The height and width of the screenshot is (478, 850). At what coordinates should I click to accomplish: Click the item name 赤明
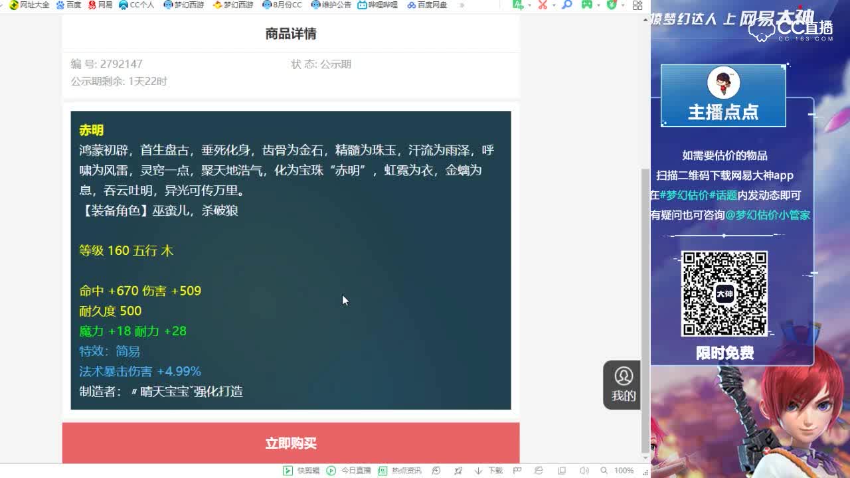pos(91,130)
